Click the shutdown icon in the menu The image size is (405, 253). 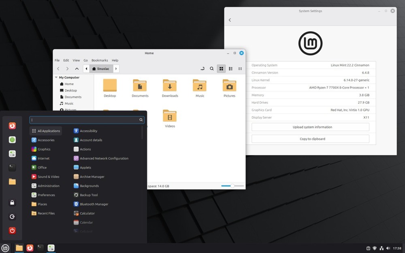12,231
